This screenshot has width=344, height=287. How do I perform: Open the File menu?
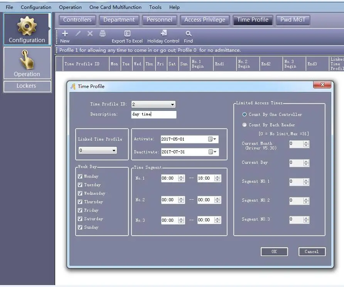click(x=9, y=7)
